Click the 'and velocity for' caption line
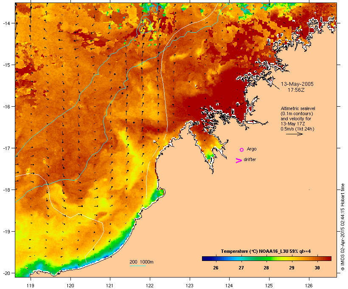 coord(296,119)
